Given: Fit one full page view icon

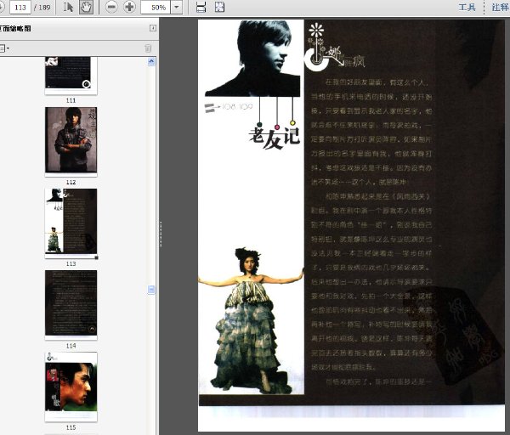Looking at the screenshot, I should (220, 7).
